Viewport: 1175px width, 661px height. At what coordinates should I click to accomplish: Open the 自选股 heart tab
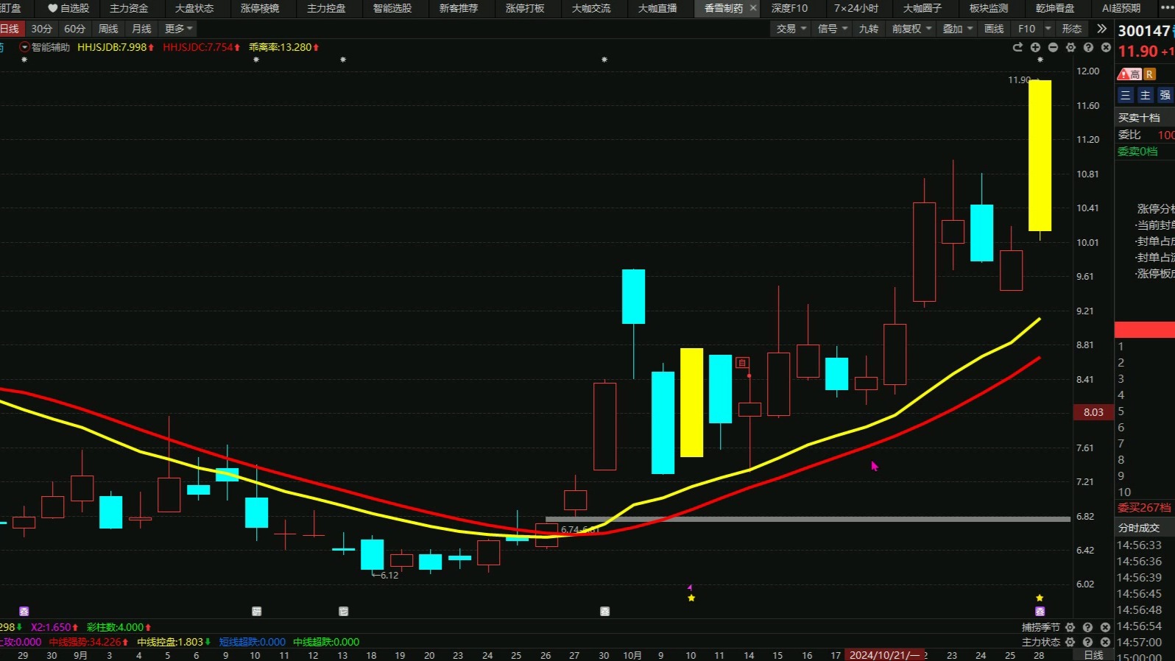click(x=68, y=8)
